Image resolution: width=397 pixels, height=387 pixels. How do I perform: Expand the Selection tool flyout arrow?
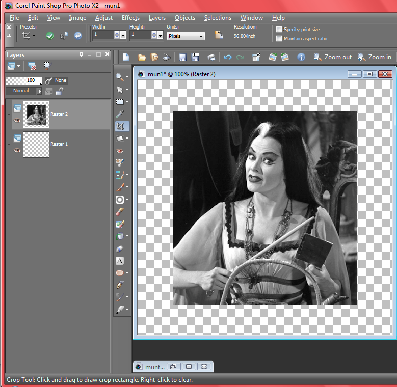pyautogui.click(x=127, y=102)
